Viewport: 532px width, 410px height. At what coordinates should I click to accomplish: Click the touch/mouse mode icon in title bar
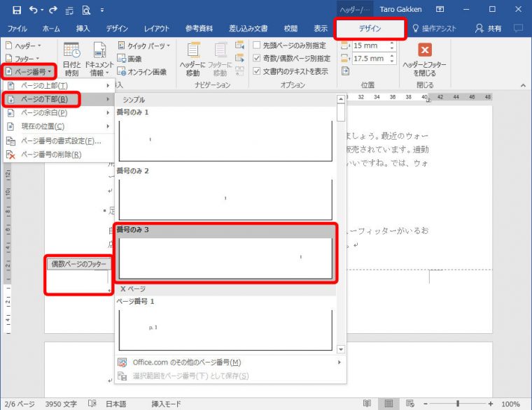point(69,10)
